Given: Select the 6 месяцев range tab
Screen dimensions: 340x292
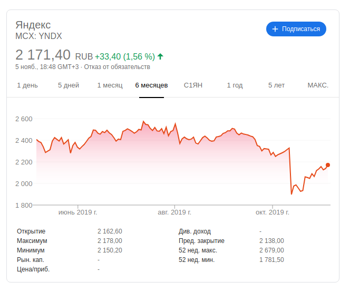Looking at the screenshot, I should pos(151,85).
